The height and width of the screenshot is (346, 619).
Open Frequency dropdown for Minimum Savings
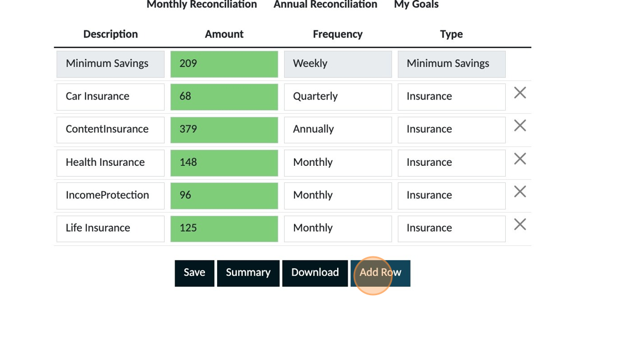click(338, 64)
